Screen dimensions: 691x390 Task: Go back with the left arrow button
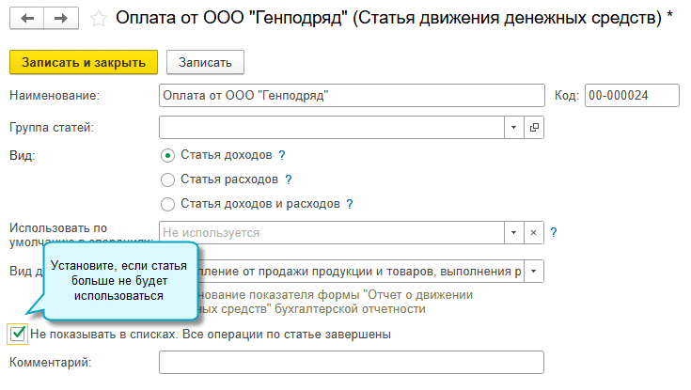[x=27, y=19]
